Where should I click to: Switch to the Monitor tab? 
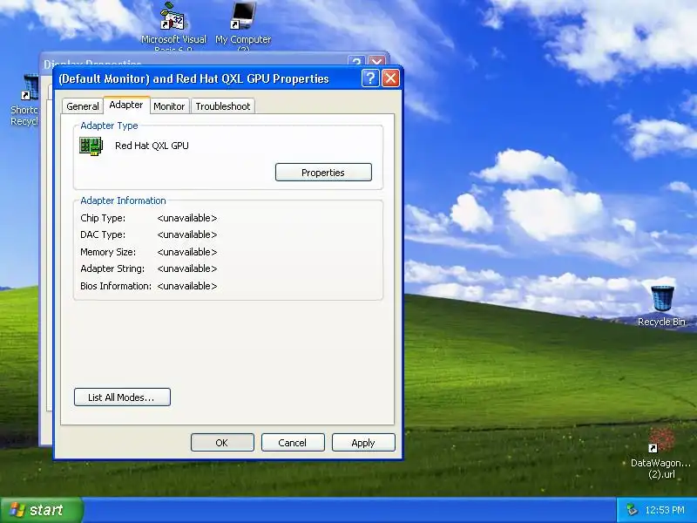(169, 106)
